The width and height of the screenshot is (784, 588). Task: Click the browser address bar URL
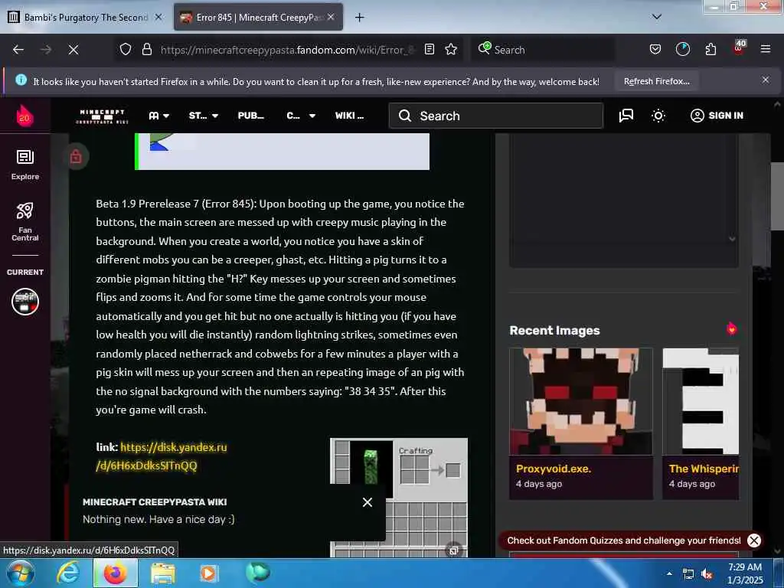tap(288, 50)
